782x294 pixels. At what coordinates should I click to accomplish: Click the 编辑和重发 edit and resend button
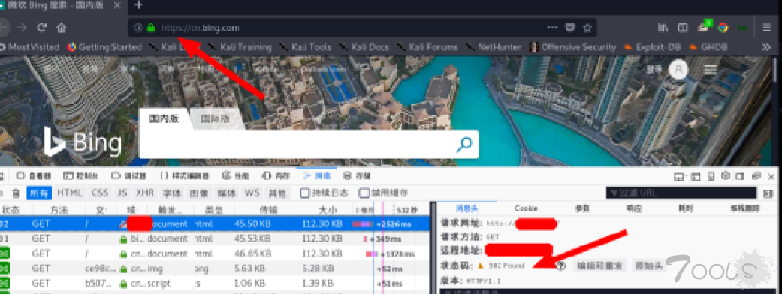pyautogui.click(x=600, y=265)
